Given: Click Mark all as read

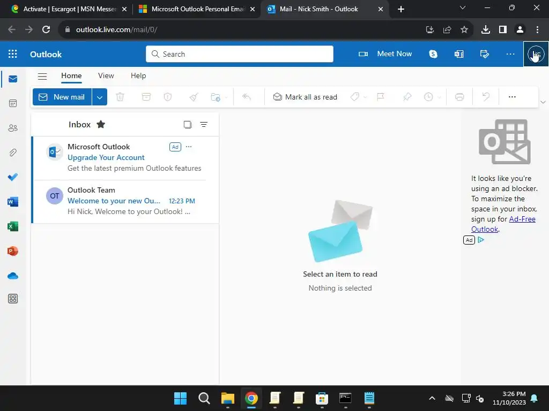Looking at the screenshot, I should [305, 97].
